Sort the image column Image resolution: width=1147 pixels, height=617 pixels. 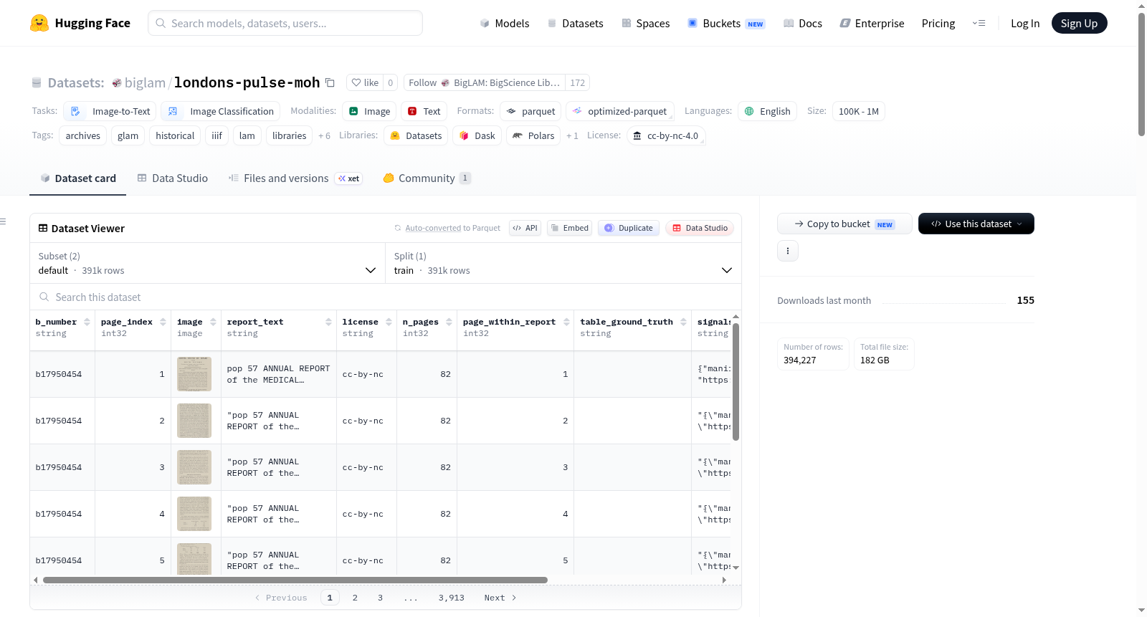[213, 322]
